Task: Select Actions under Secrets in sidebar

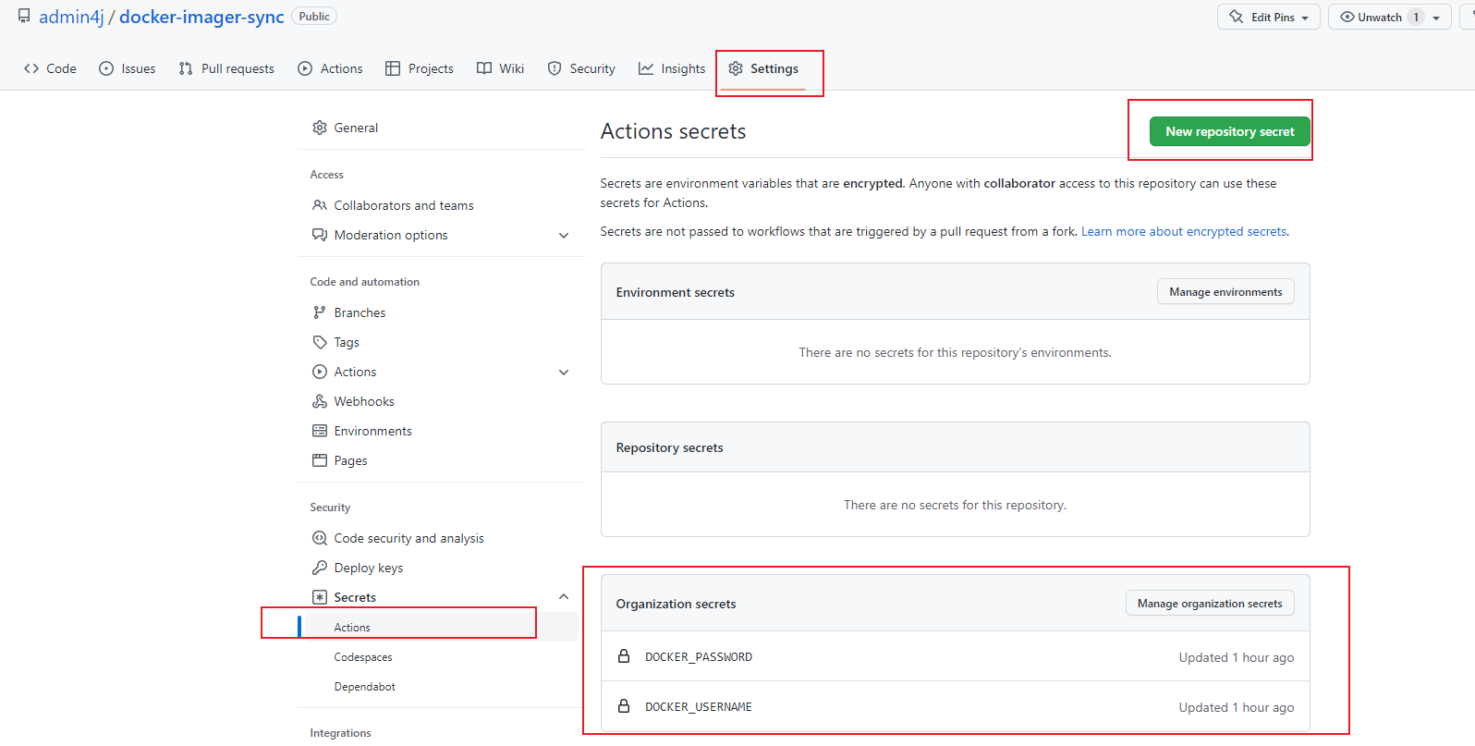Action: [352, 628]
